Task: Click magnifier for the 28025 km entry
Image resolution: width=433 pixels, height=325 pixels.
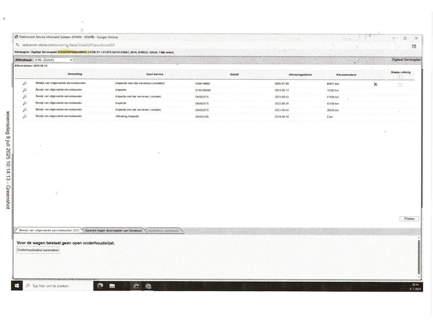Action: click(25, 110)
